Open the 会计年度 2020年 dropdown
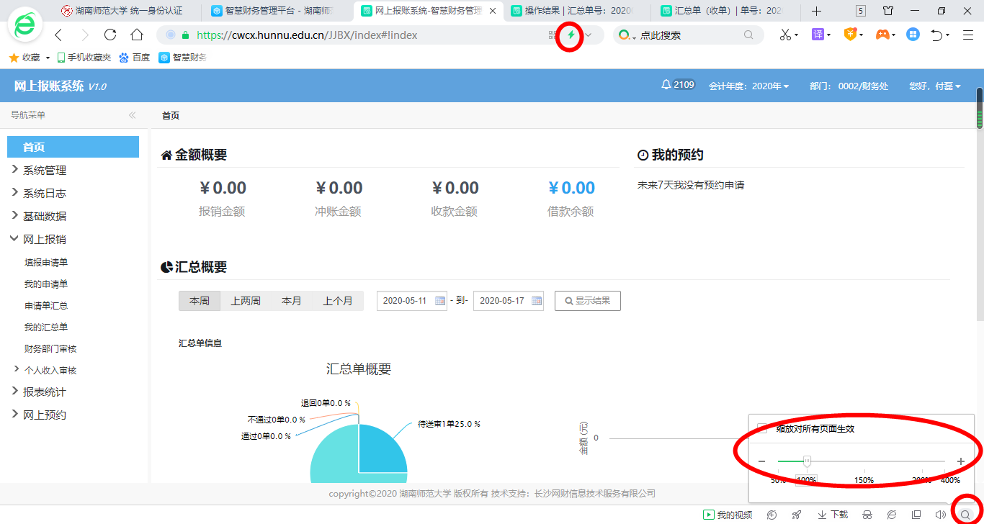This screenshot has height=524, width=984. click(749, 86)
